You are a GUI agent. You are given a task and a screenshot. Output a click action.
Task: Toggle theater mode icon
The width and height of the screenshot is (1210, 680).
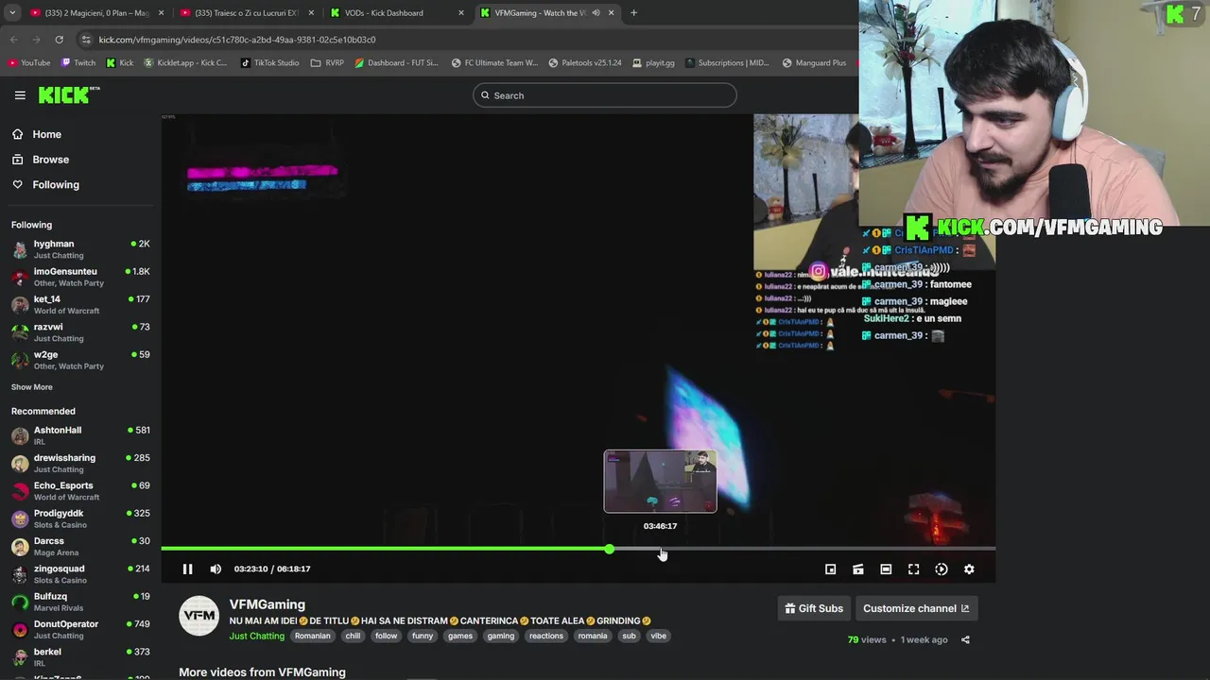click(886, 569)
